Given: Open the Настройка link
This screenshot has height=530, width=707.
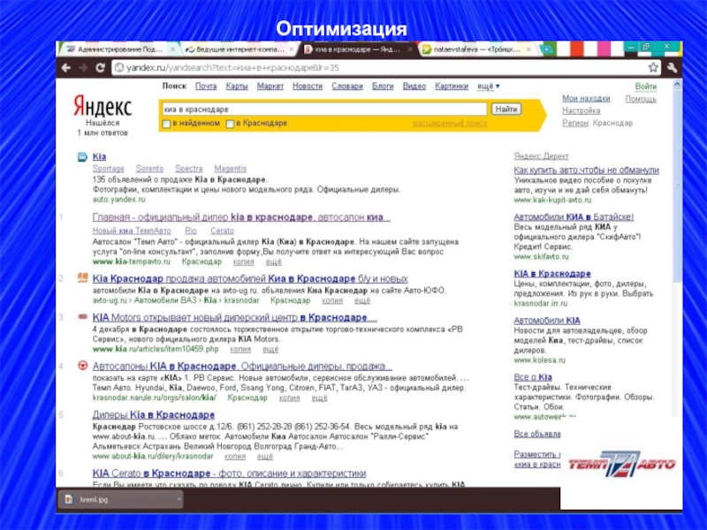Looking at the screenshot, I should [x=581, y=110].
